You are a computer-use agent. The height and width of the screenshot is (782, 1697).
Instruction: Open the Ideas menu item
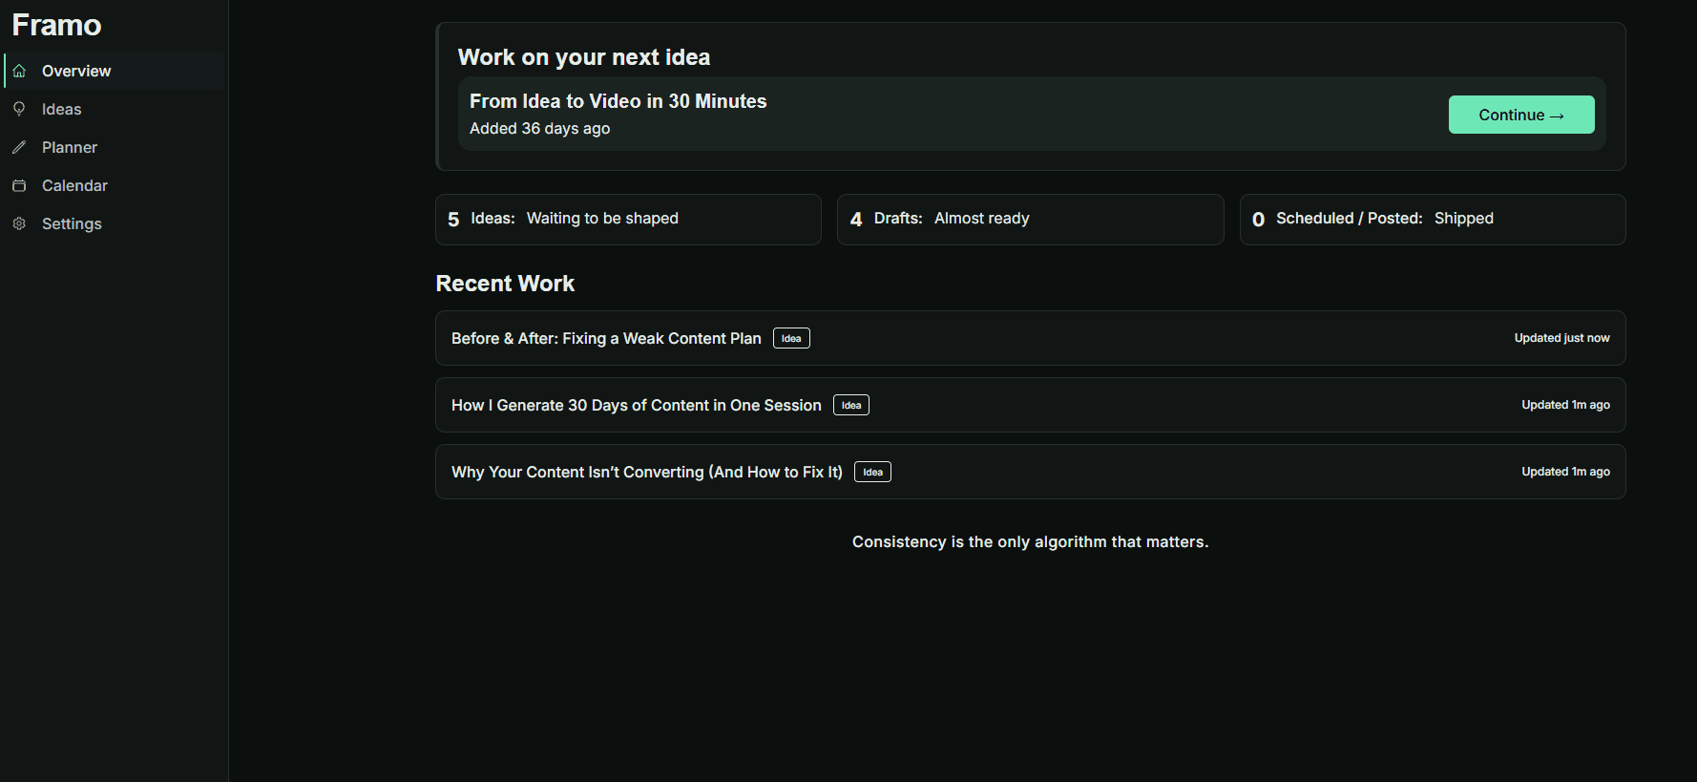click(x=61, y=110)
